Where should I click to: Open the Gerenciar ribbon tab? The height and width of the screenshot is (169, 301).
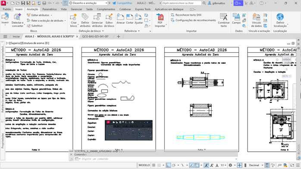point(76,9)
